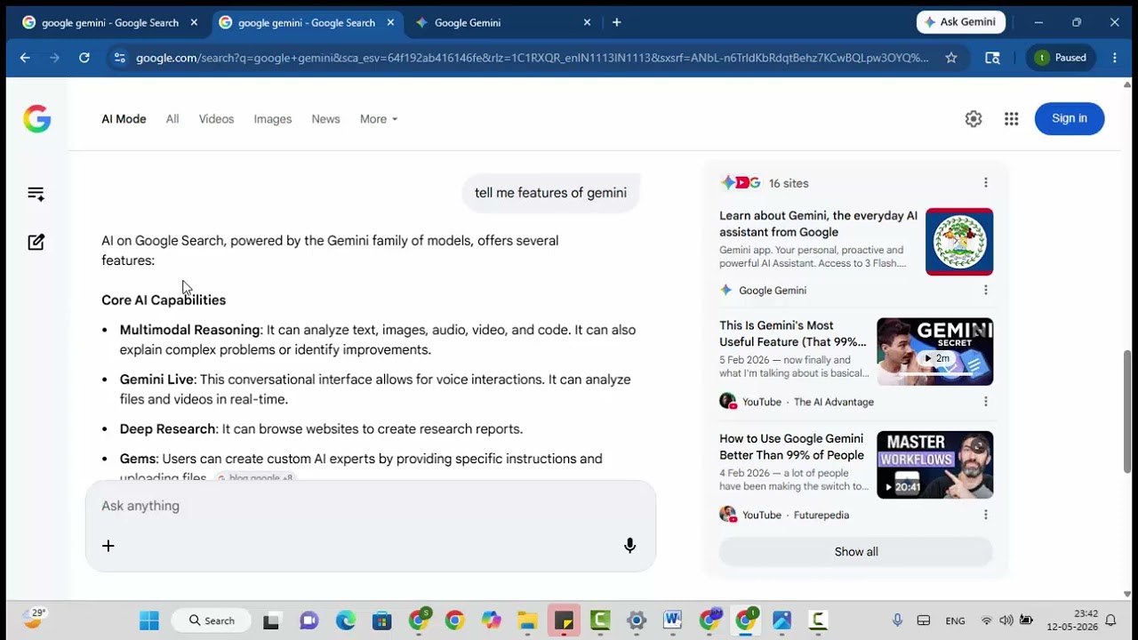Open the Paused profile menu
This screenshot has height=640, width=1138.
pos(1061,58)
